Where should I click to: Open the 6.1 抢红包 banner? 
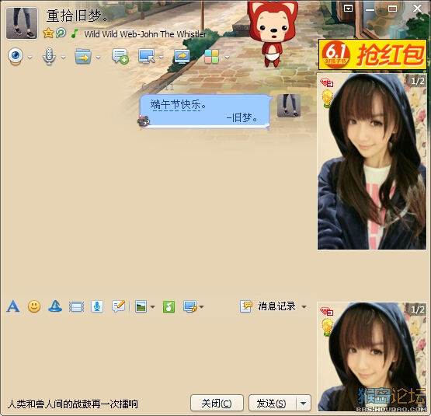click(373, 54)
